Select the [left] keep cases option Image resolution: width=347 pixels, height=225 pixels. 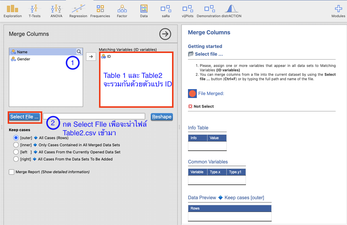click(x=16, y=152)
